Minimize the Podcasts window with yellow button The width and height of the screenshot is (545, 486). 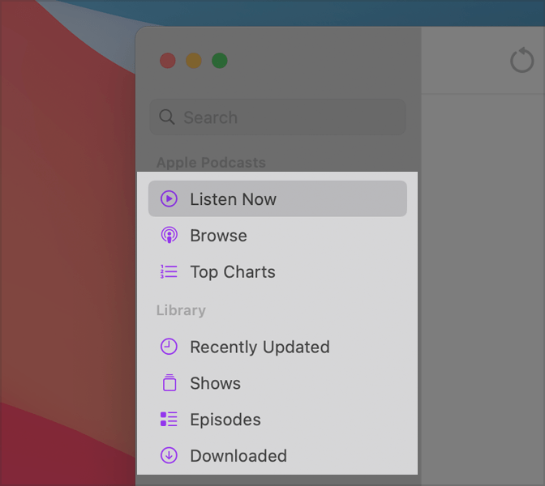pos(194,61)
